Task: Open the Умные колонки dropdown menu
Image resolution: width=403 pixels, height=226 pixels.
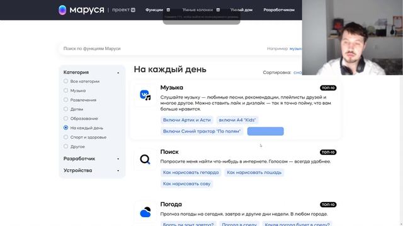Action: (x=201, y=10)
